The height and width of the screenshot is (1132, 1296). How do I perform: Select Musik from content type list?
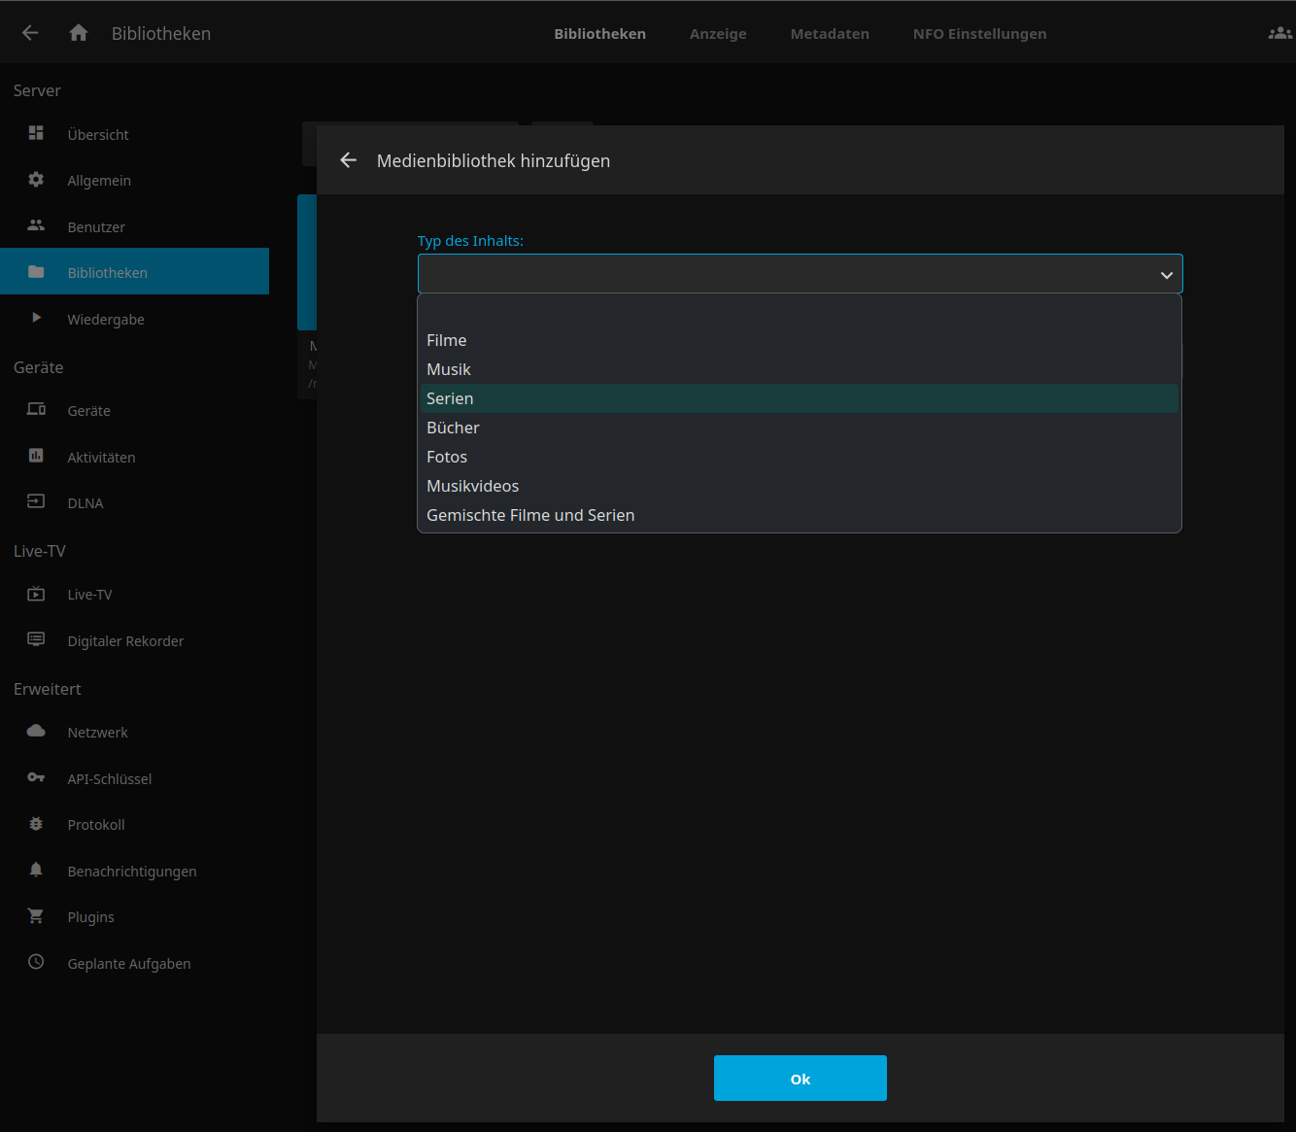point(800,369)
